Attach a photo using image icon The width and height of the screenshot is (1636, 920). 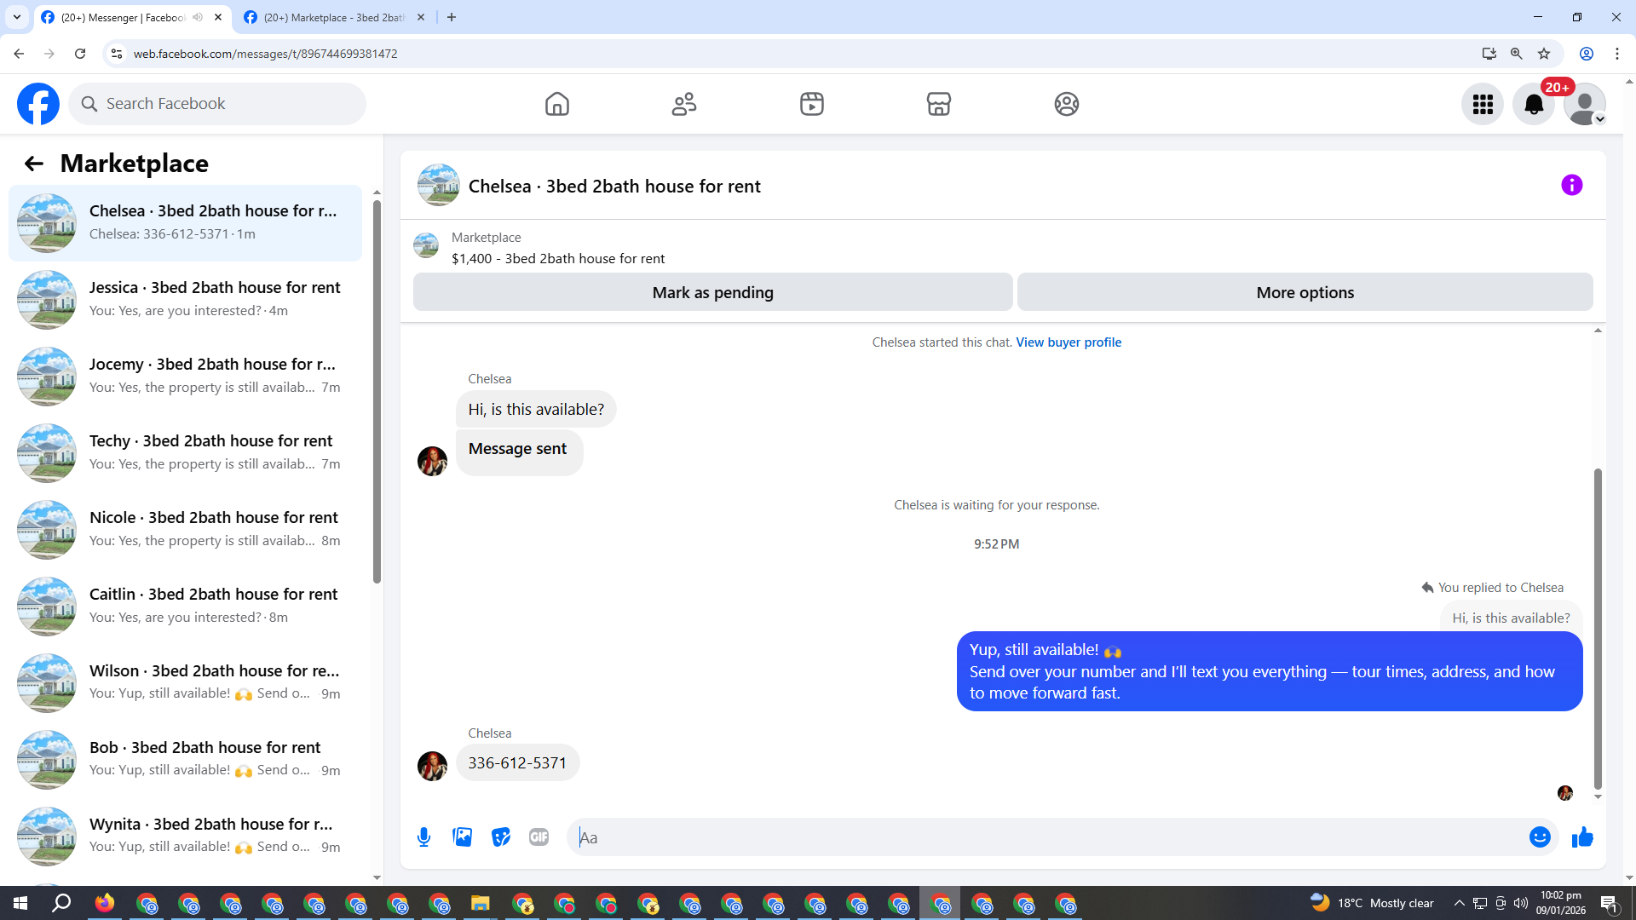[462, 837]
